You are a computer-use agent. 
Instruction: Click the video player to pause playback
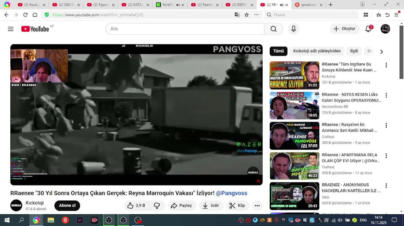(x=136, y=115)
